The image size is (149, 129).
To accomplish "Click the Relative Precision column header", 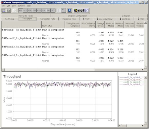I will coord(139,24).
